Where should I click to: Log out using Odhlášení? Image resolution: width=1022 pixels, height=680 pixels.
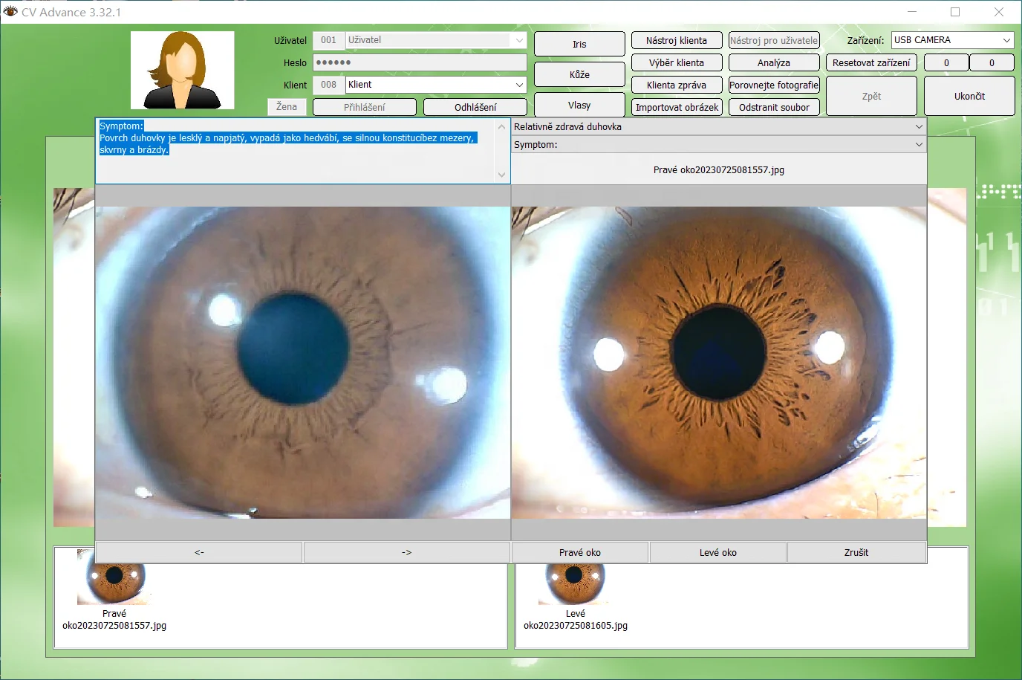(x=475, y=107)
